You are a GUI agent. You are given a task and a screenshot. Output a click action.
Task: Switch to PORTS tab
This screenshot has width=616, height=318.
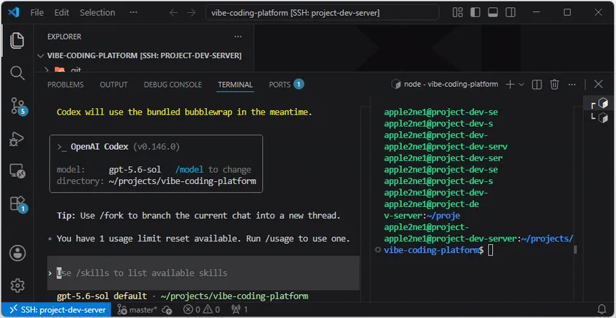click(286, 85)
